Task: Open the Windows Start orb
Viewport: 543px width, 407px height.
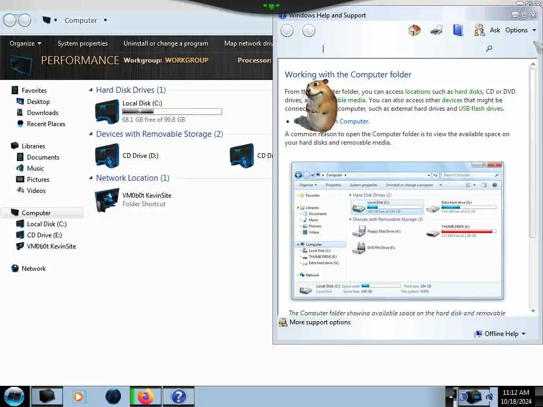Action: coord(14,396)
